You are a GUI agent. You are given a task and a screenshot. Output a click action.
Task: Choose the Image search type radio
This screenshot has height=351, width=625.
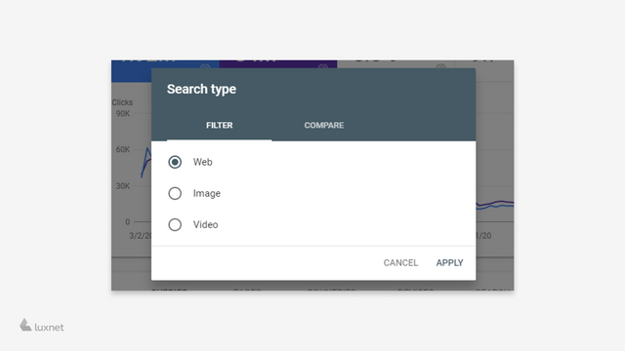(175, 193)
